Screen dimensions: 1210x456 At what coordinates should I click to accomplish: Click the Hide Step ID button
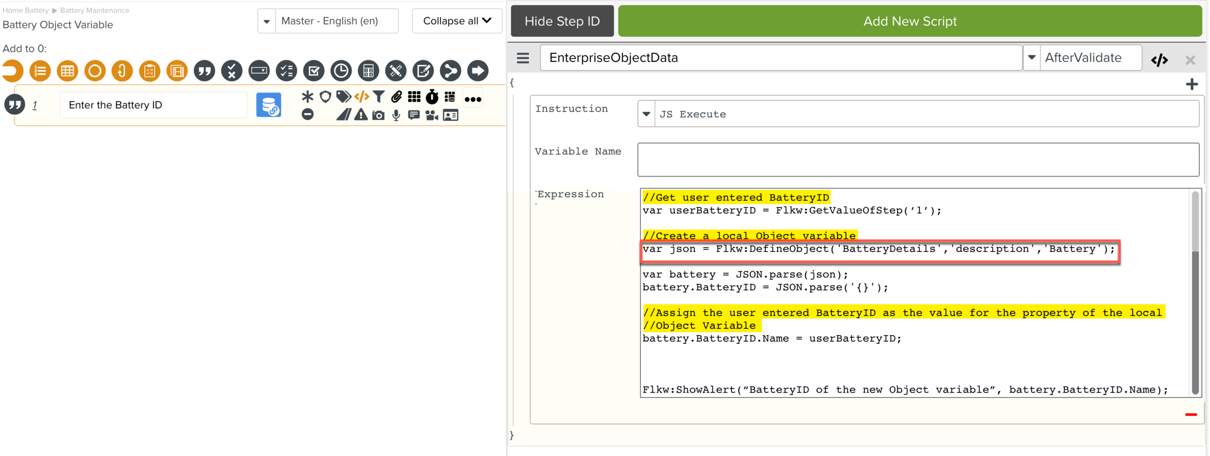(x=562, y=21)
